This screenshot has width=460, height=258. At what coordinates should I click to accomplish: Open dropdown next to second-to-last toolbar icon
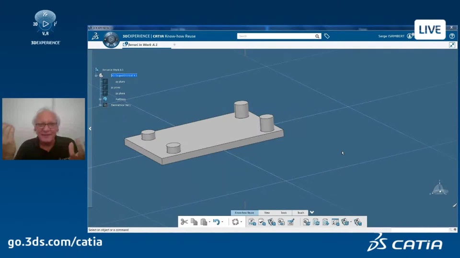pyautogui.click(x=351, y=222)
